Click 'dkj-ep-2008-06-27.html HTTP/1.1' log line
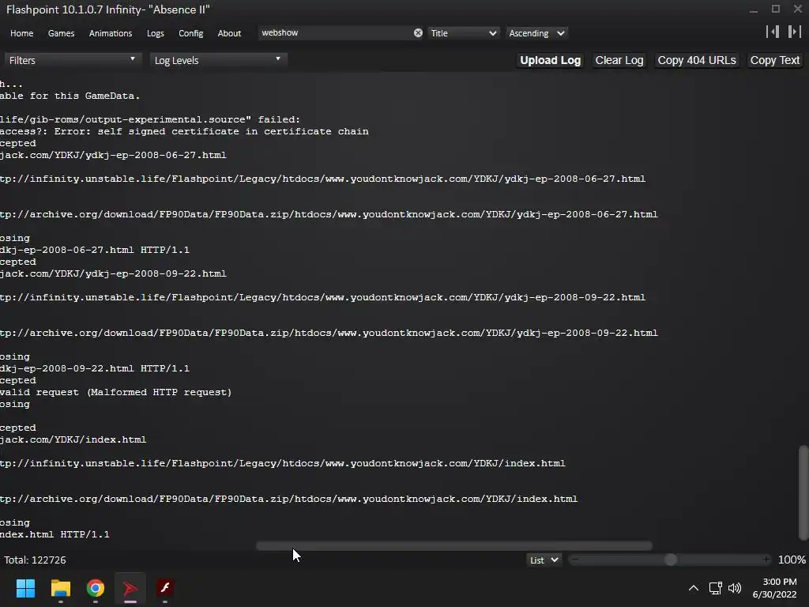This screenshot has height=607, width=809. pyautogui.click(x=95, y=249)
